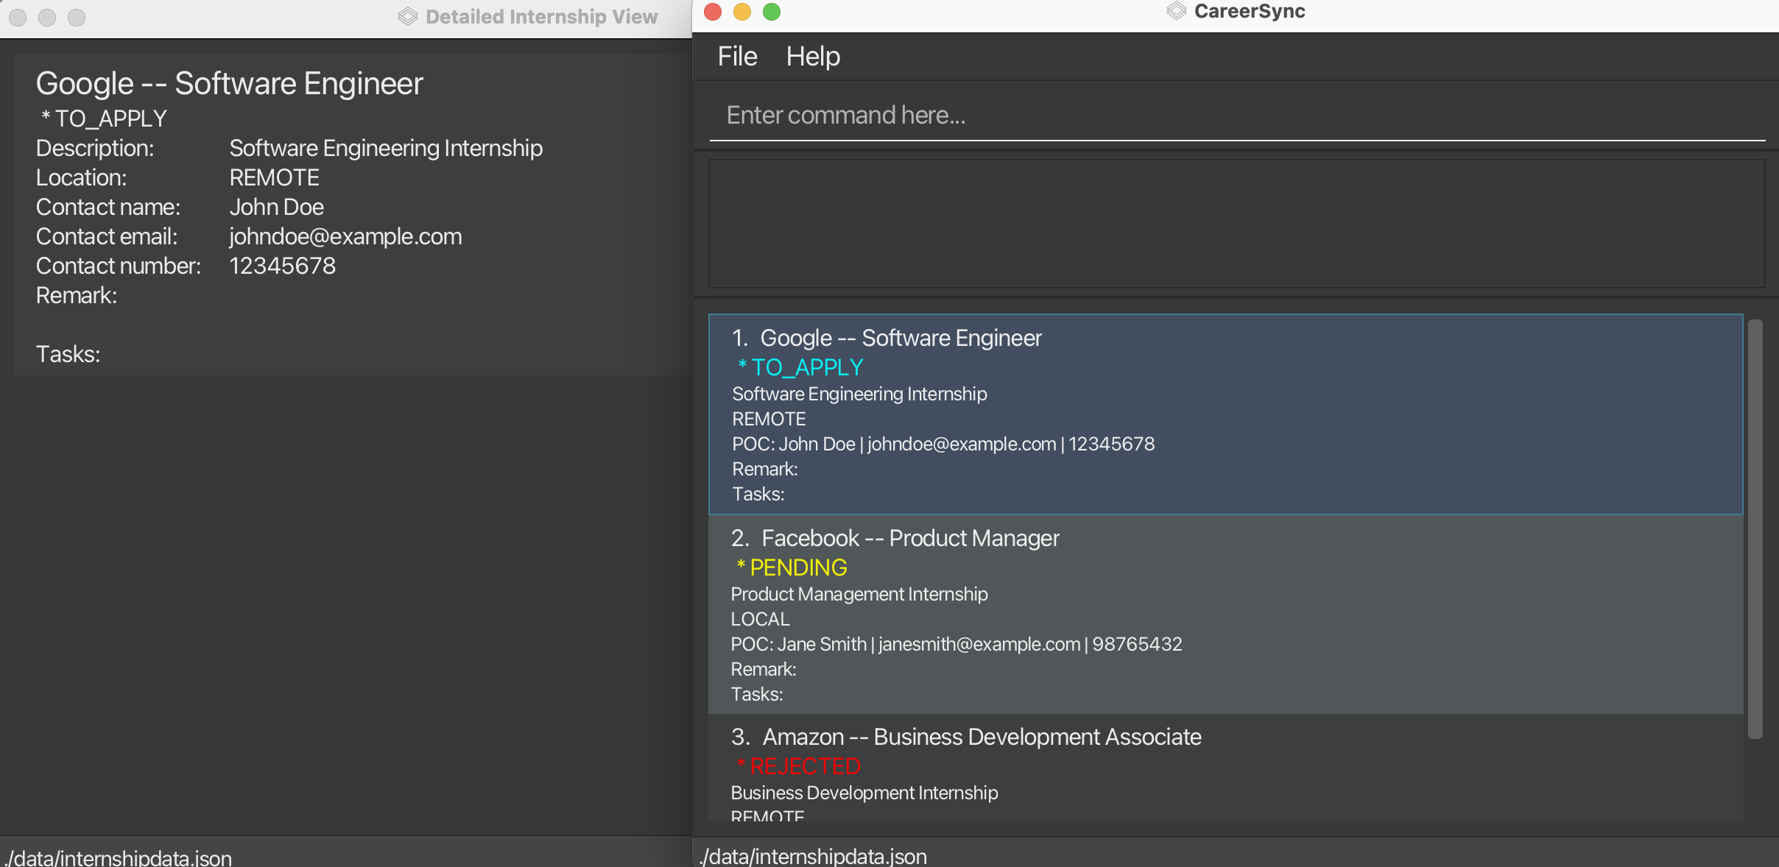1779x867 pixels.
Task: Open the File menu
Action: (x=737, y=57)
